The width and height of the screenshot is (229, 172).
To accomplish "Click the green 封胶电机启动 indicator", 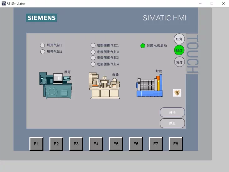I will click(143, 46).
